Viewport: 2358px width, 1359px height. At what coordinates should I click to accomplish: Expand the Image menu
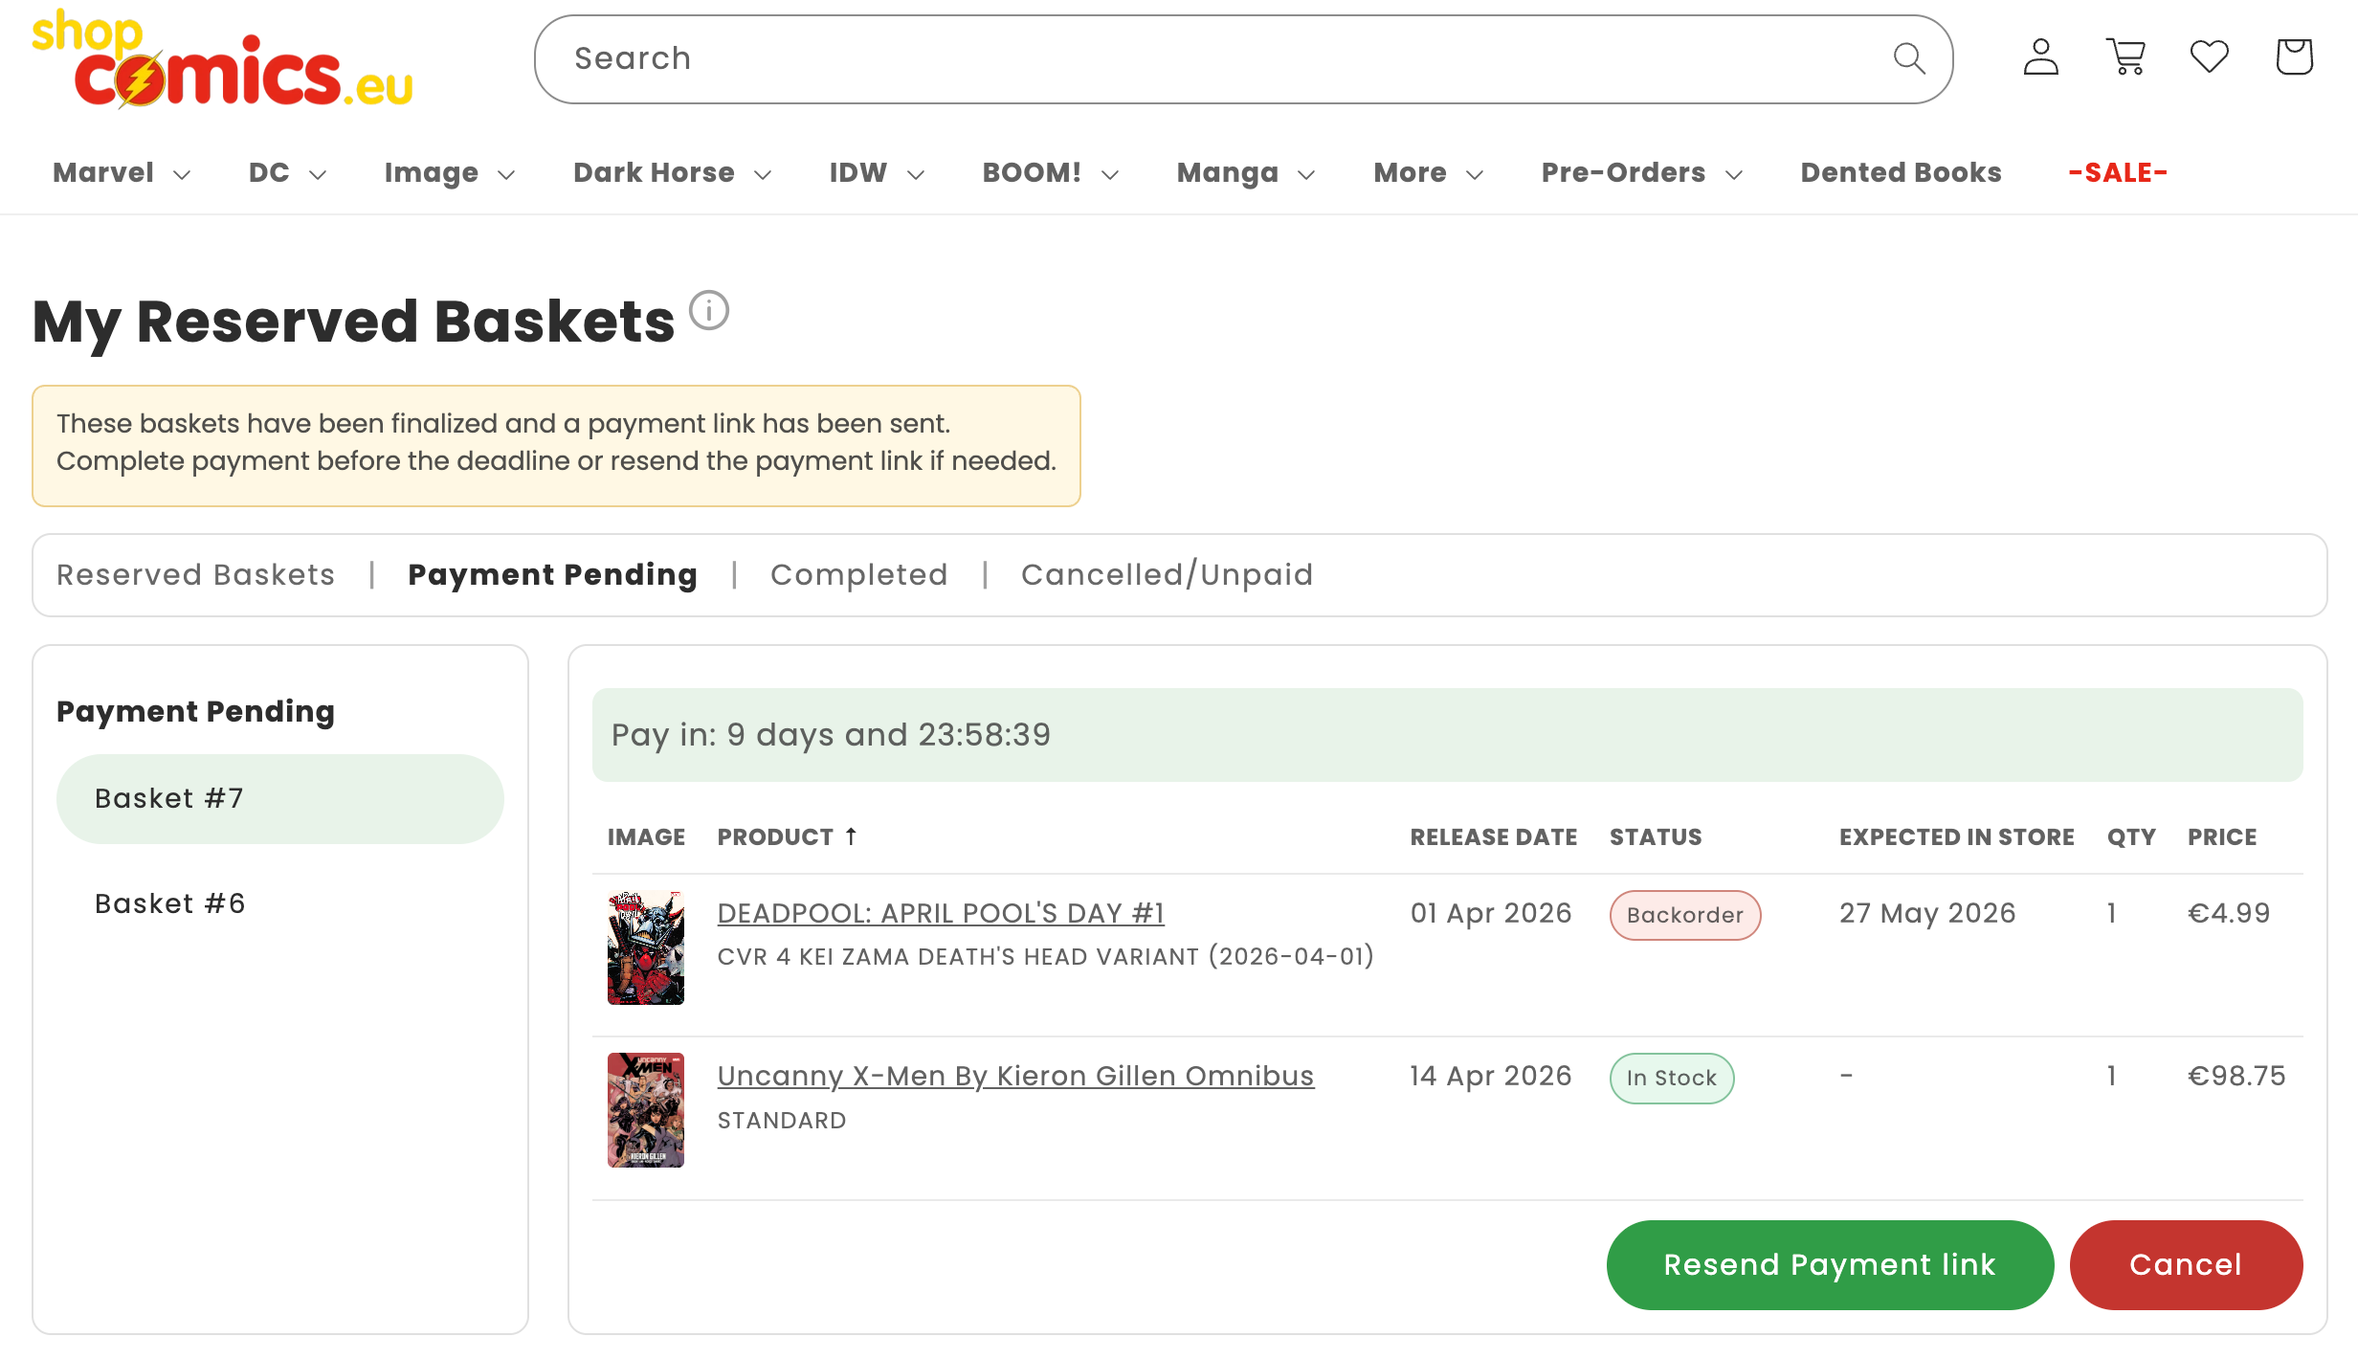click(450, 173)
